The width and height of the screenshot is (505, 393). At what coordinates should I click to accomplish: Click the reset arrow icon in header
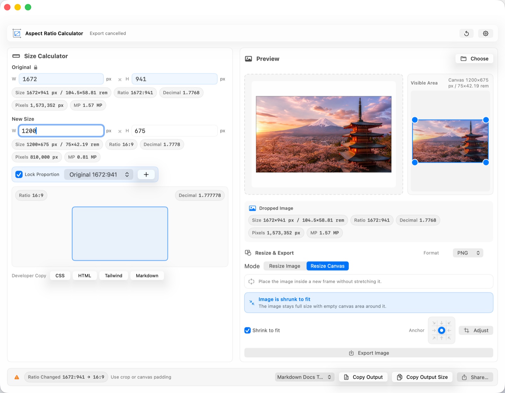pyautogui.click(x=466, y=33)
